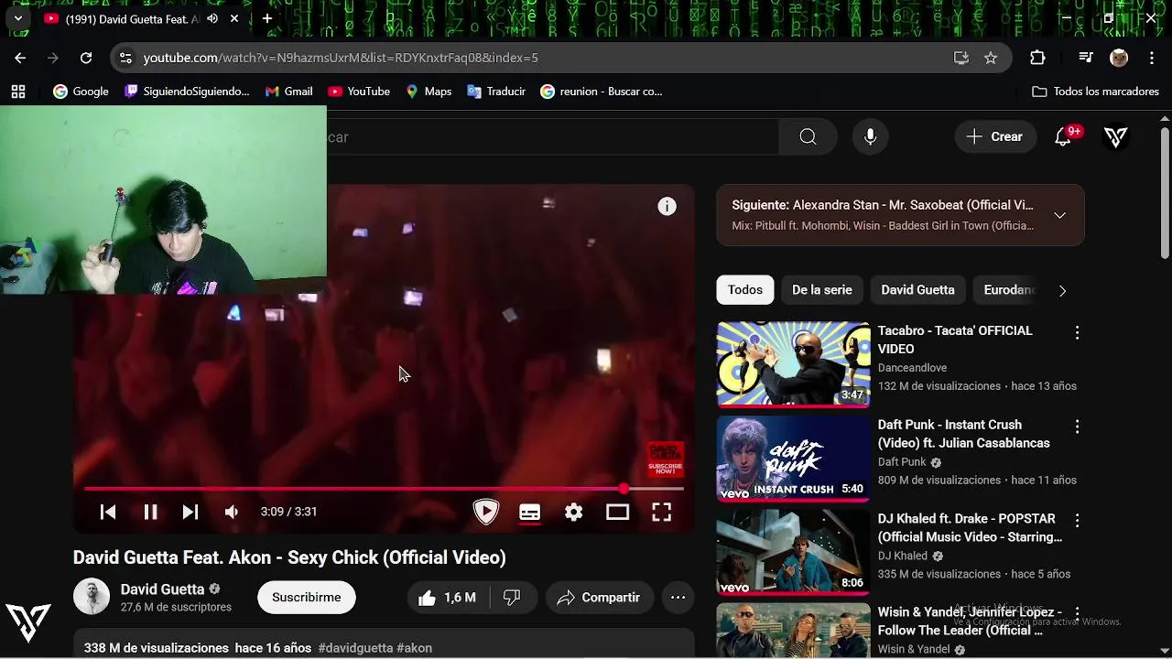Click the video progress bar
Image resolution: width=1172 pixels, height=659 pixels.
click(x=384, y=489)
